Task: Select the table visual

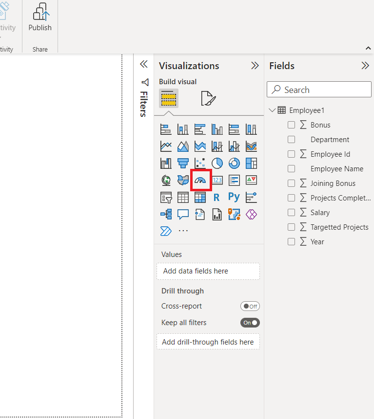Action: (183, 197)
